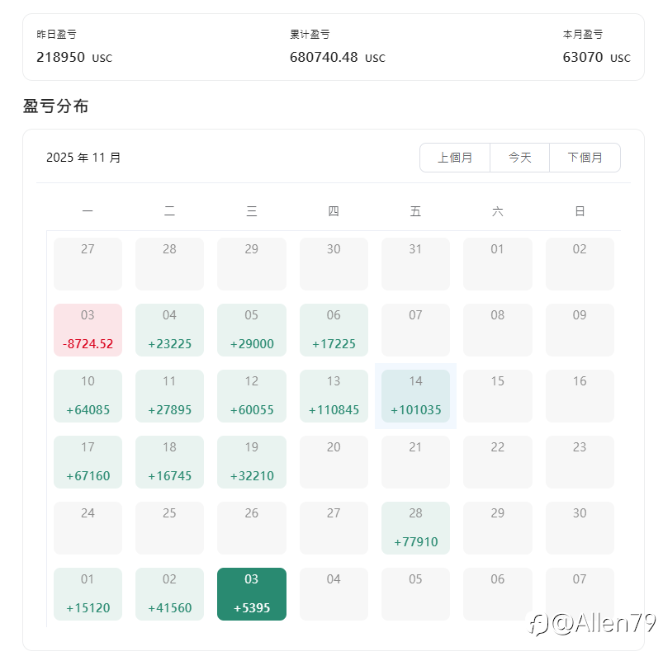The height and width of the screenshot is (661, 663).
Task: Click day 12 cell showing +60055
Action: coord(252,396)
